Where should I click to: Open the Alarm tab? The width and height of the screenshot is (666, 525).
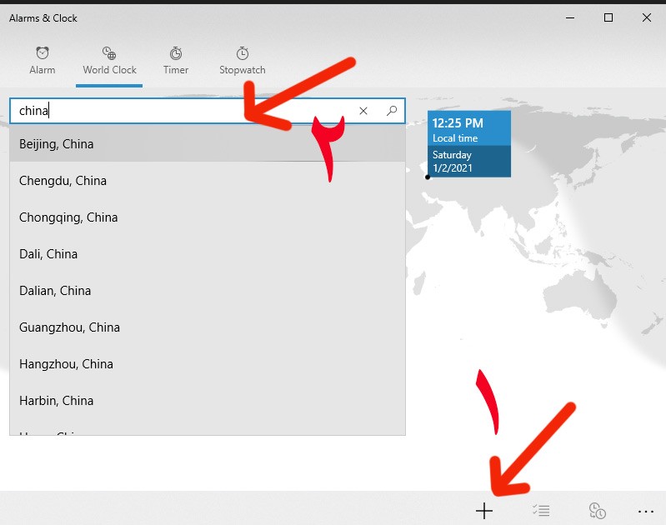(42, 61)
